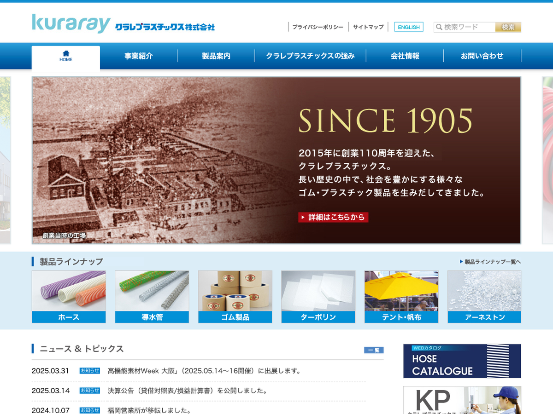553x414 pixels.
Task: Open the お問い合わせ menu item
Action: click(482, 56)
